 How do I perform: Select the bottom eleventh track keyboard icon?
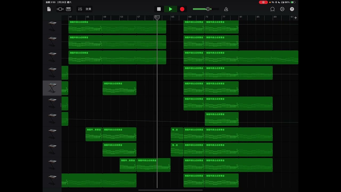pyautogui.click(x=52, y=180)
